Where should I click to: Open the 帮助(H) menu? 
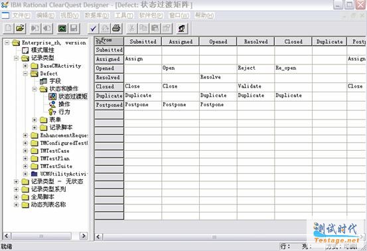click(204, 16)
